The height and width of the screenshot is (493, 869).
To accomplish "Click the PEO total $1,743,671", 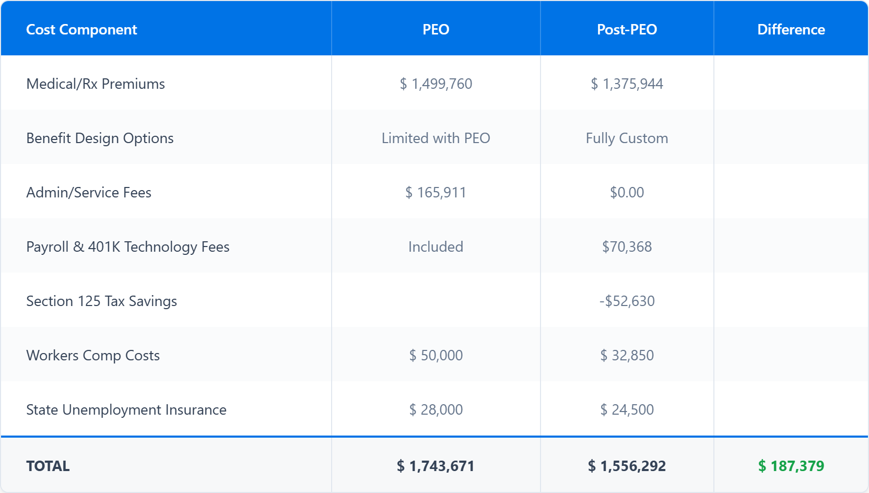I will [436, 466].
